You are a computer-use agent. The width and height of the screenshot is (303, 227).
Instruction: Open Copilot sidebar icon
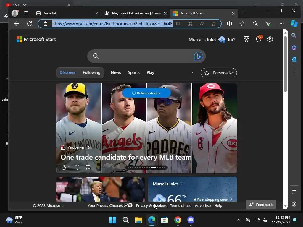click(294, 24)
